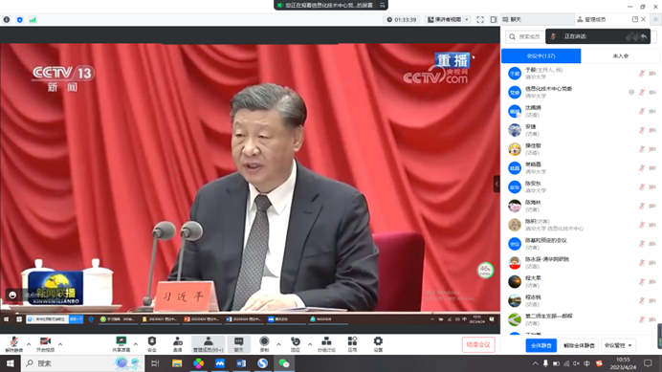Switch to the Not Joined tab

621,55
